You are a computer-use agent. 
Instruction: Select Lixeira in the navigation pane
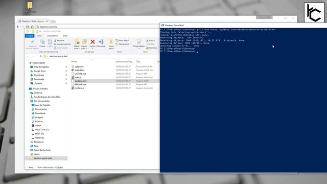pyautogui.click(x=36, y=154)
